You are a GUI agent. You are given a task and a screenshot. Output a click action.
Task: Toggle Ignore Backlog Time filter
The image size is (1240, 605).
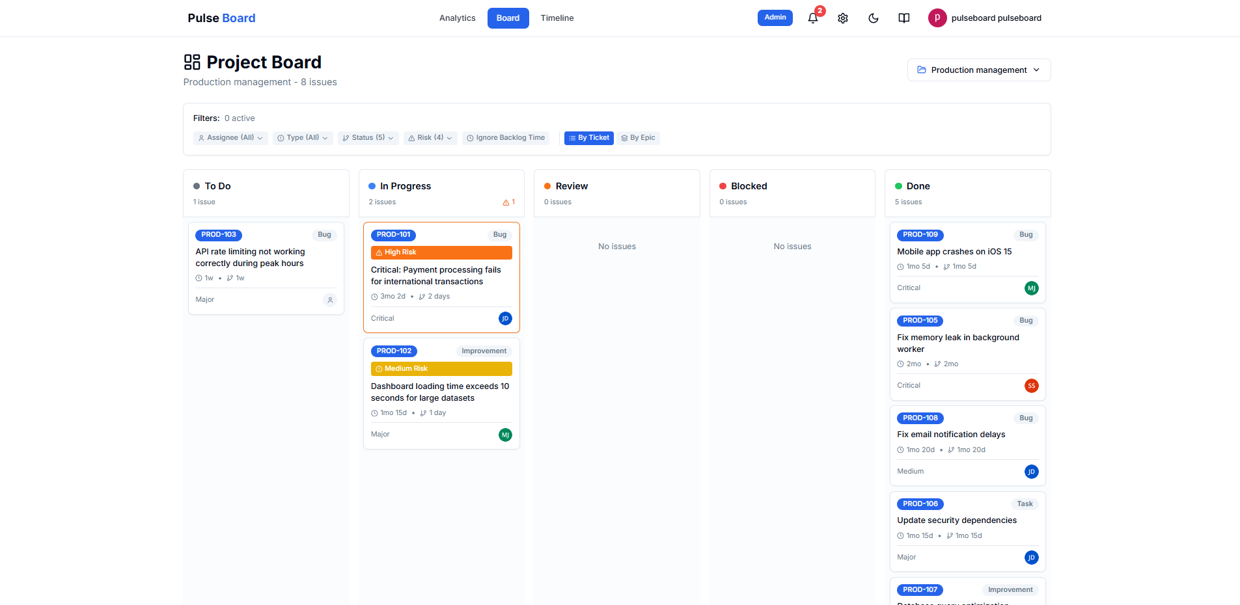point(506,138)
